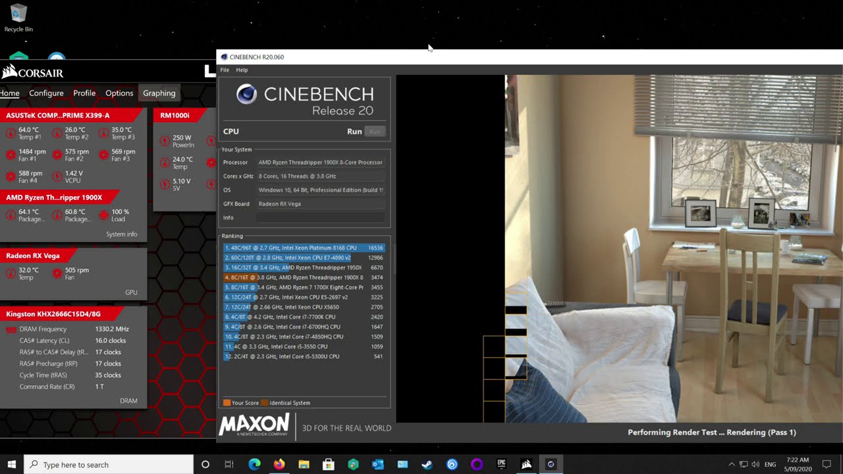Go to the Home tab in Corsair
843x474 pixels.
[x=10, y=93]
